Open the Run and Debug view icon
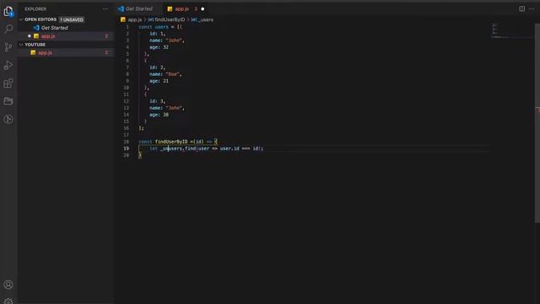540x304 pixels. click(8, 65)
